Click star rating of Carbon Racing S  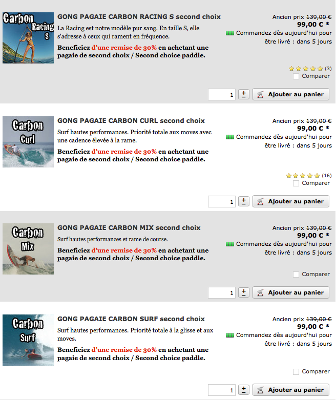pos(306,69)
